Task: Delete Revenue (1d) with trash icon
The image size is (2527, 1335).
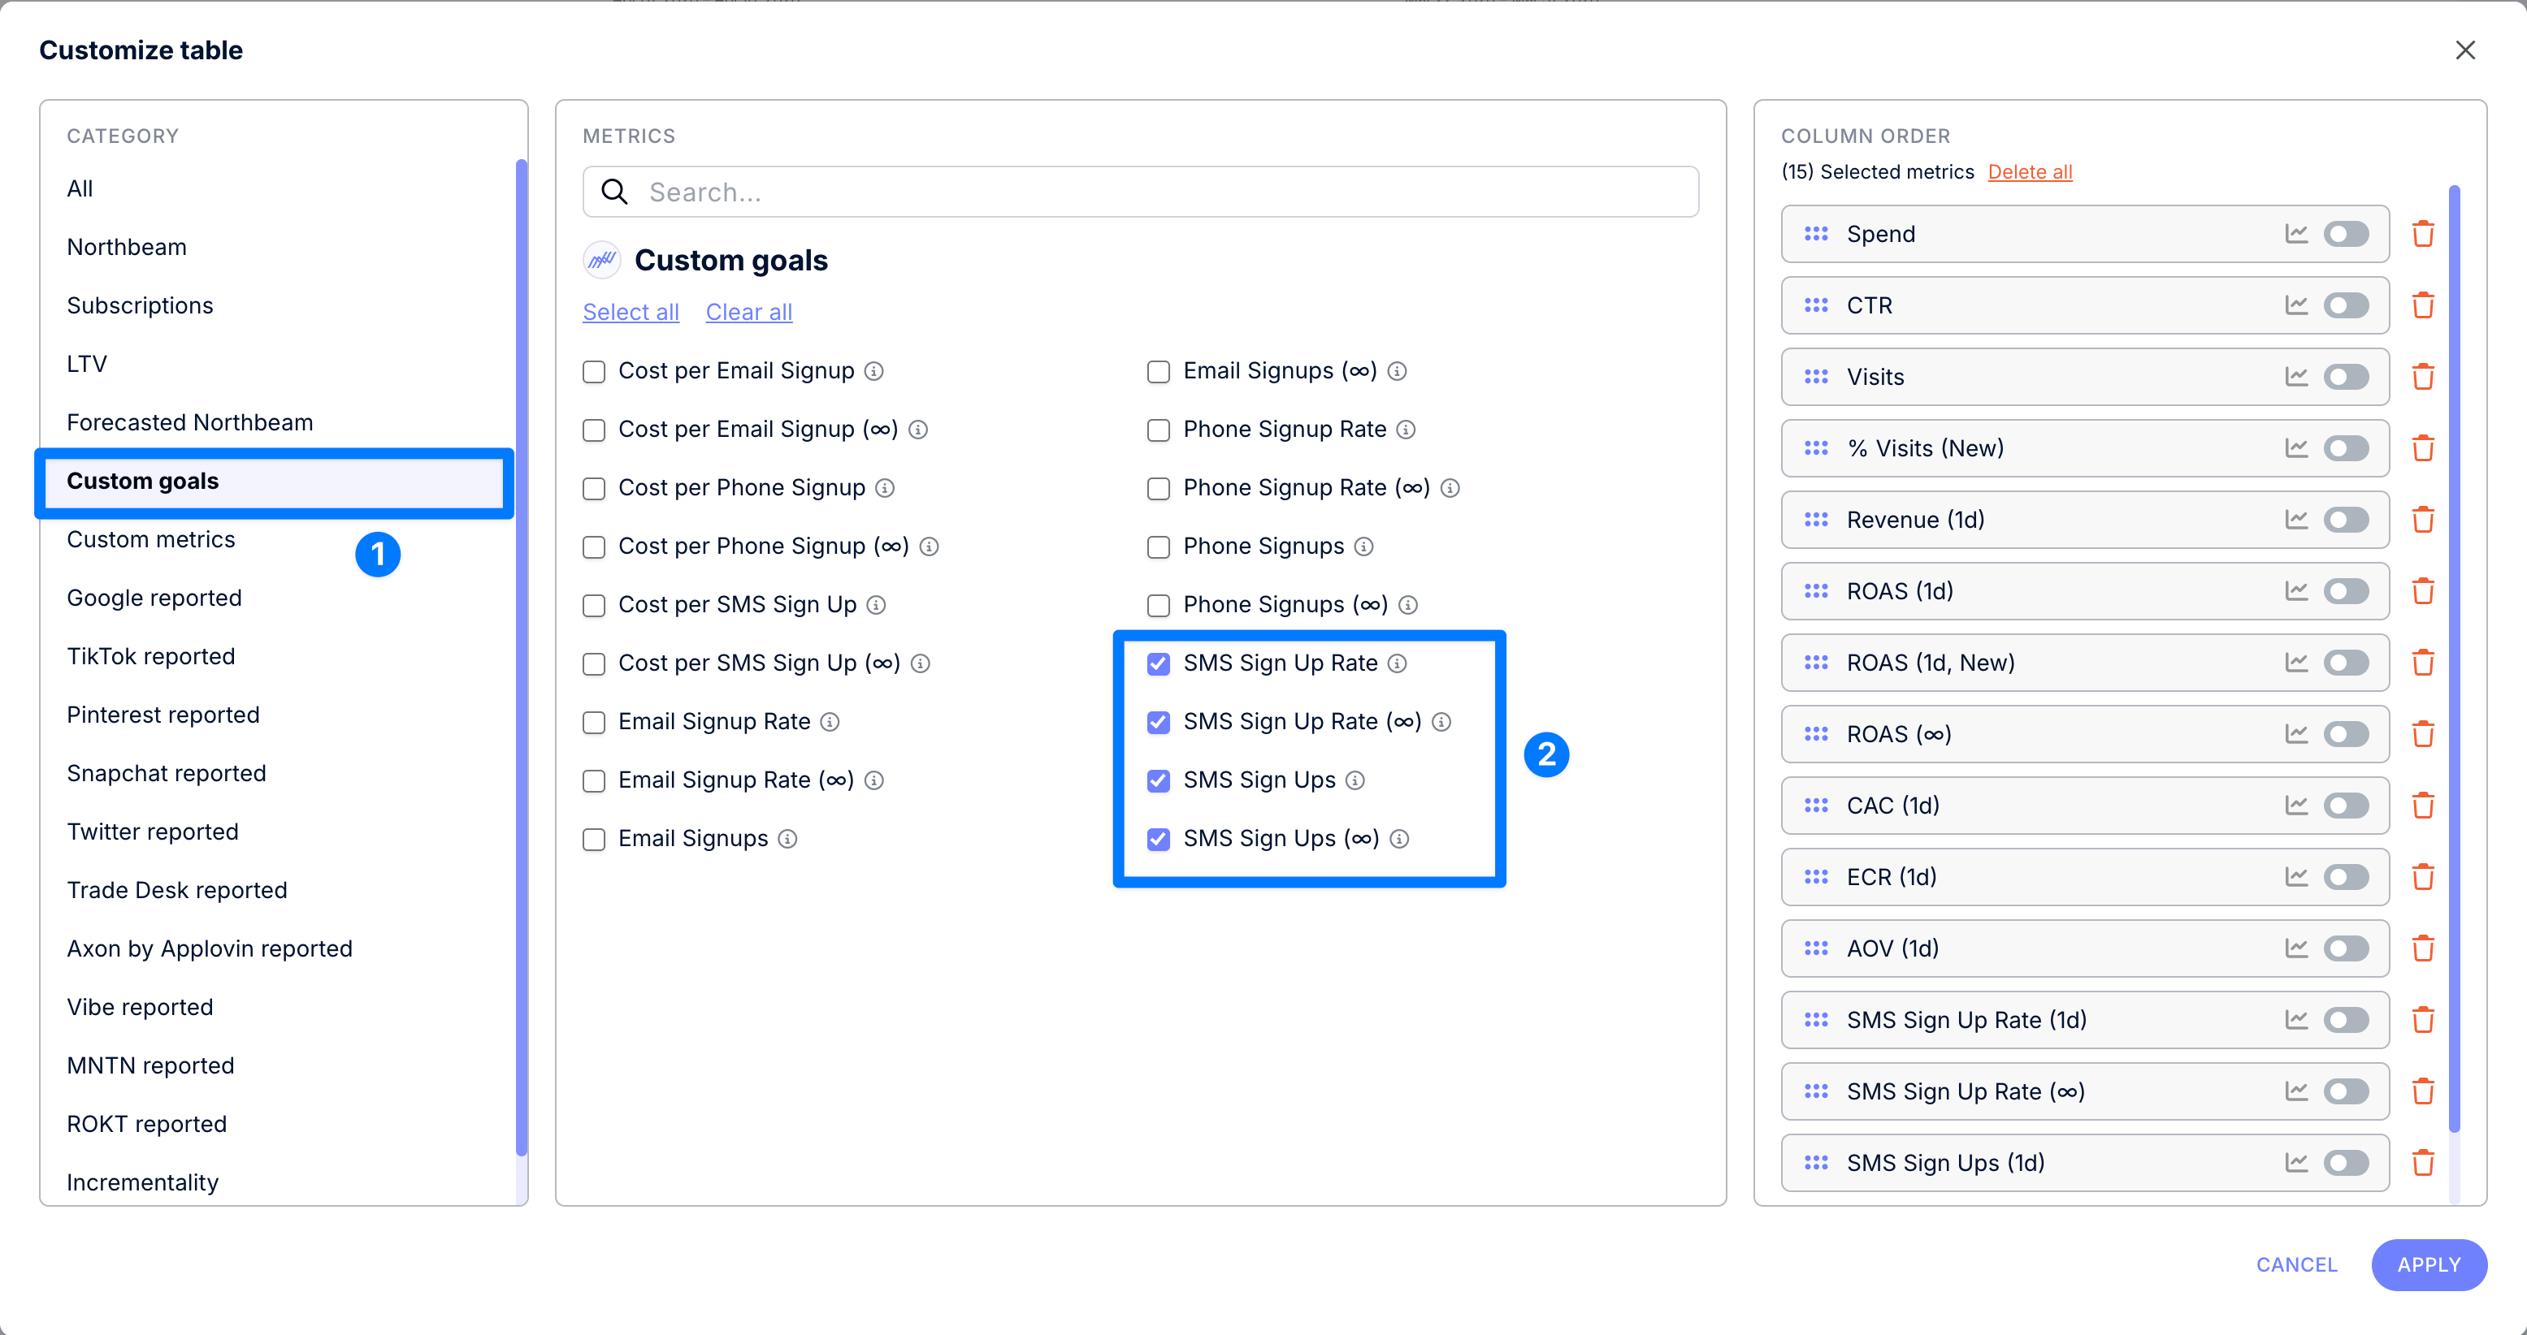Action: coord(2423,521)
